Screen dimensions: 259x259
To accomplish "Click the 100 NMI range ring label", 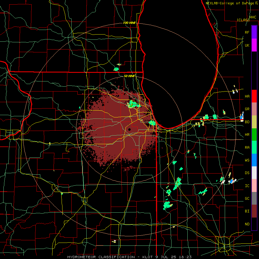I will (129, 23).
